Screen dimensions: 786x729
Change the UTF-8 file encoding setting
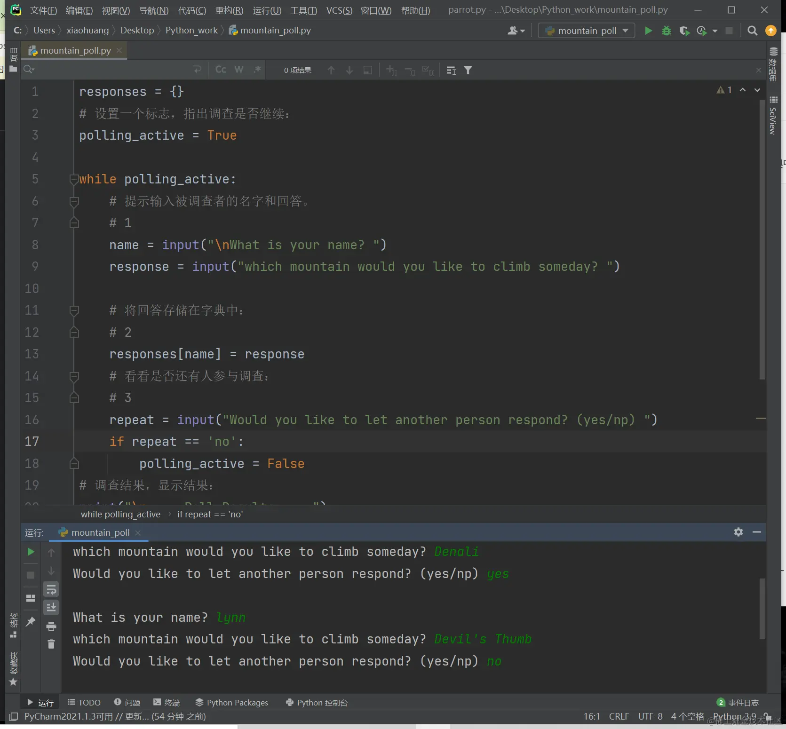[x=650, y=716]
